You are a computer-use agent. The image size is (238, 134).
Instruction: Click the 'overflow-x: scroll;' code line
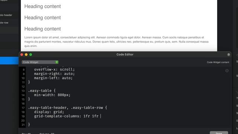[x=54, y=70]
